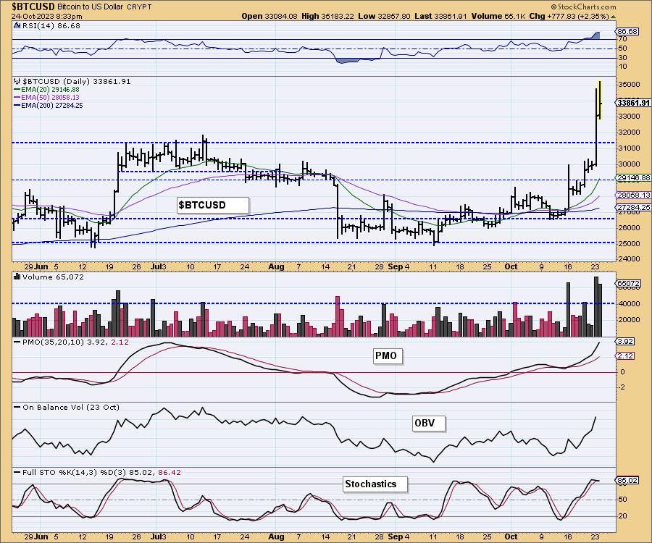Click the 86.68 RSI right-axis tag

pyautogui.click(x=627, y=32)
